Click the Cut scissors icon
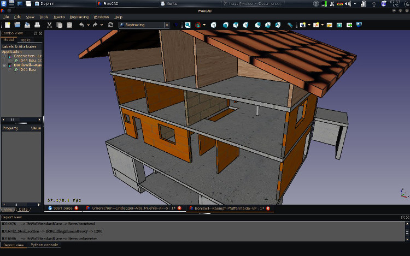410x256 pixels. 49,25
